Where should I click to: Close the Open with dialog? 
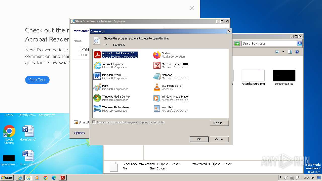click(229, 31)
